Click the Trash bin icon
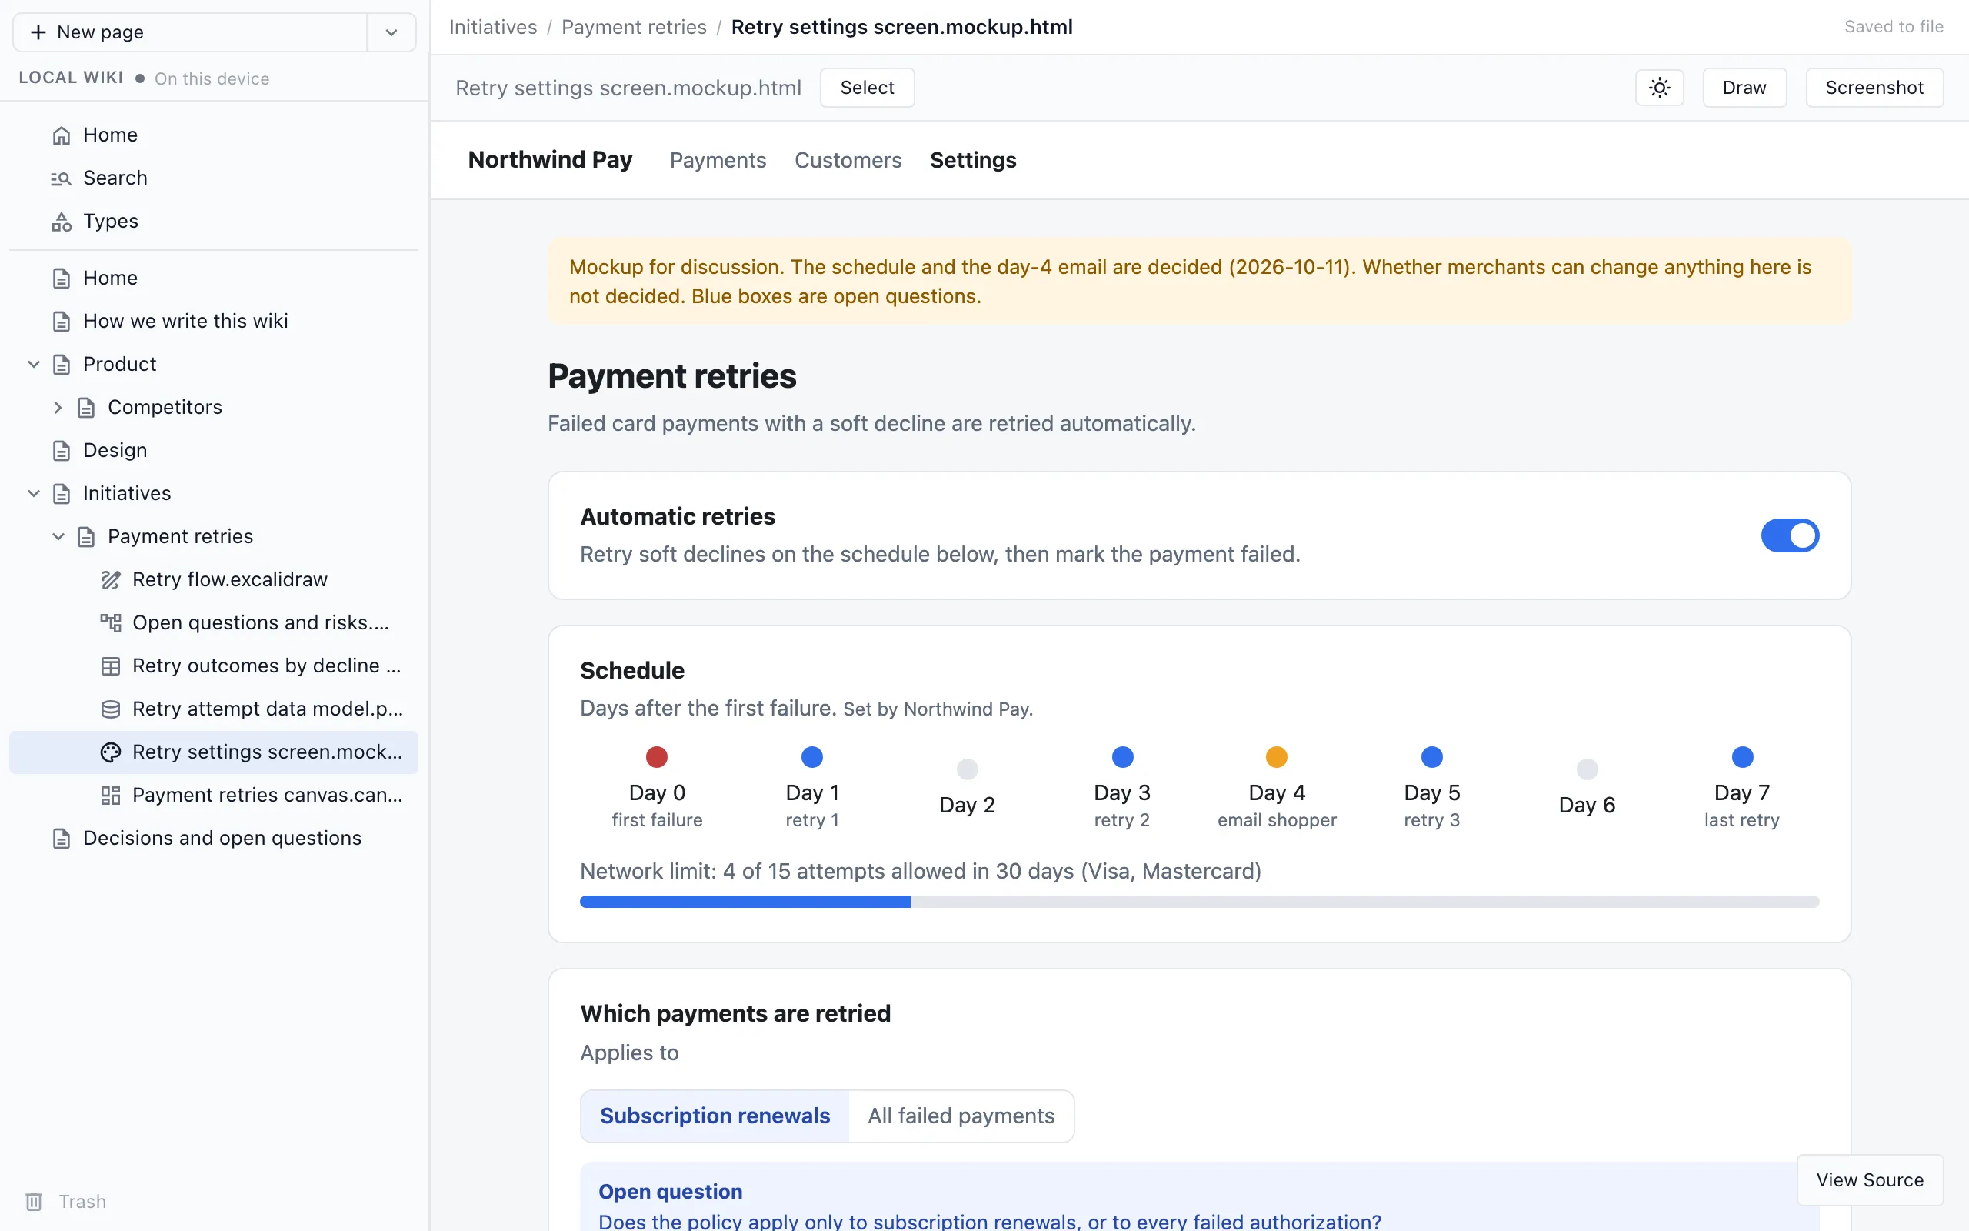 33,1202
